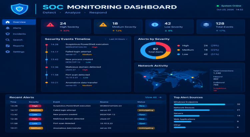Click the Web Applications progress bar
This screenshot has height=137, width=250.
[204, 122]
